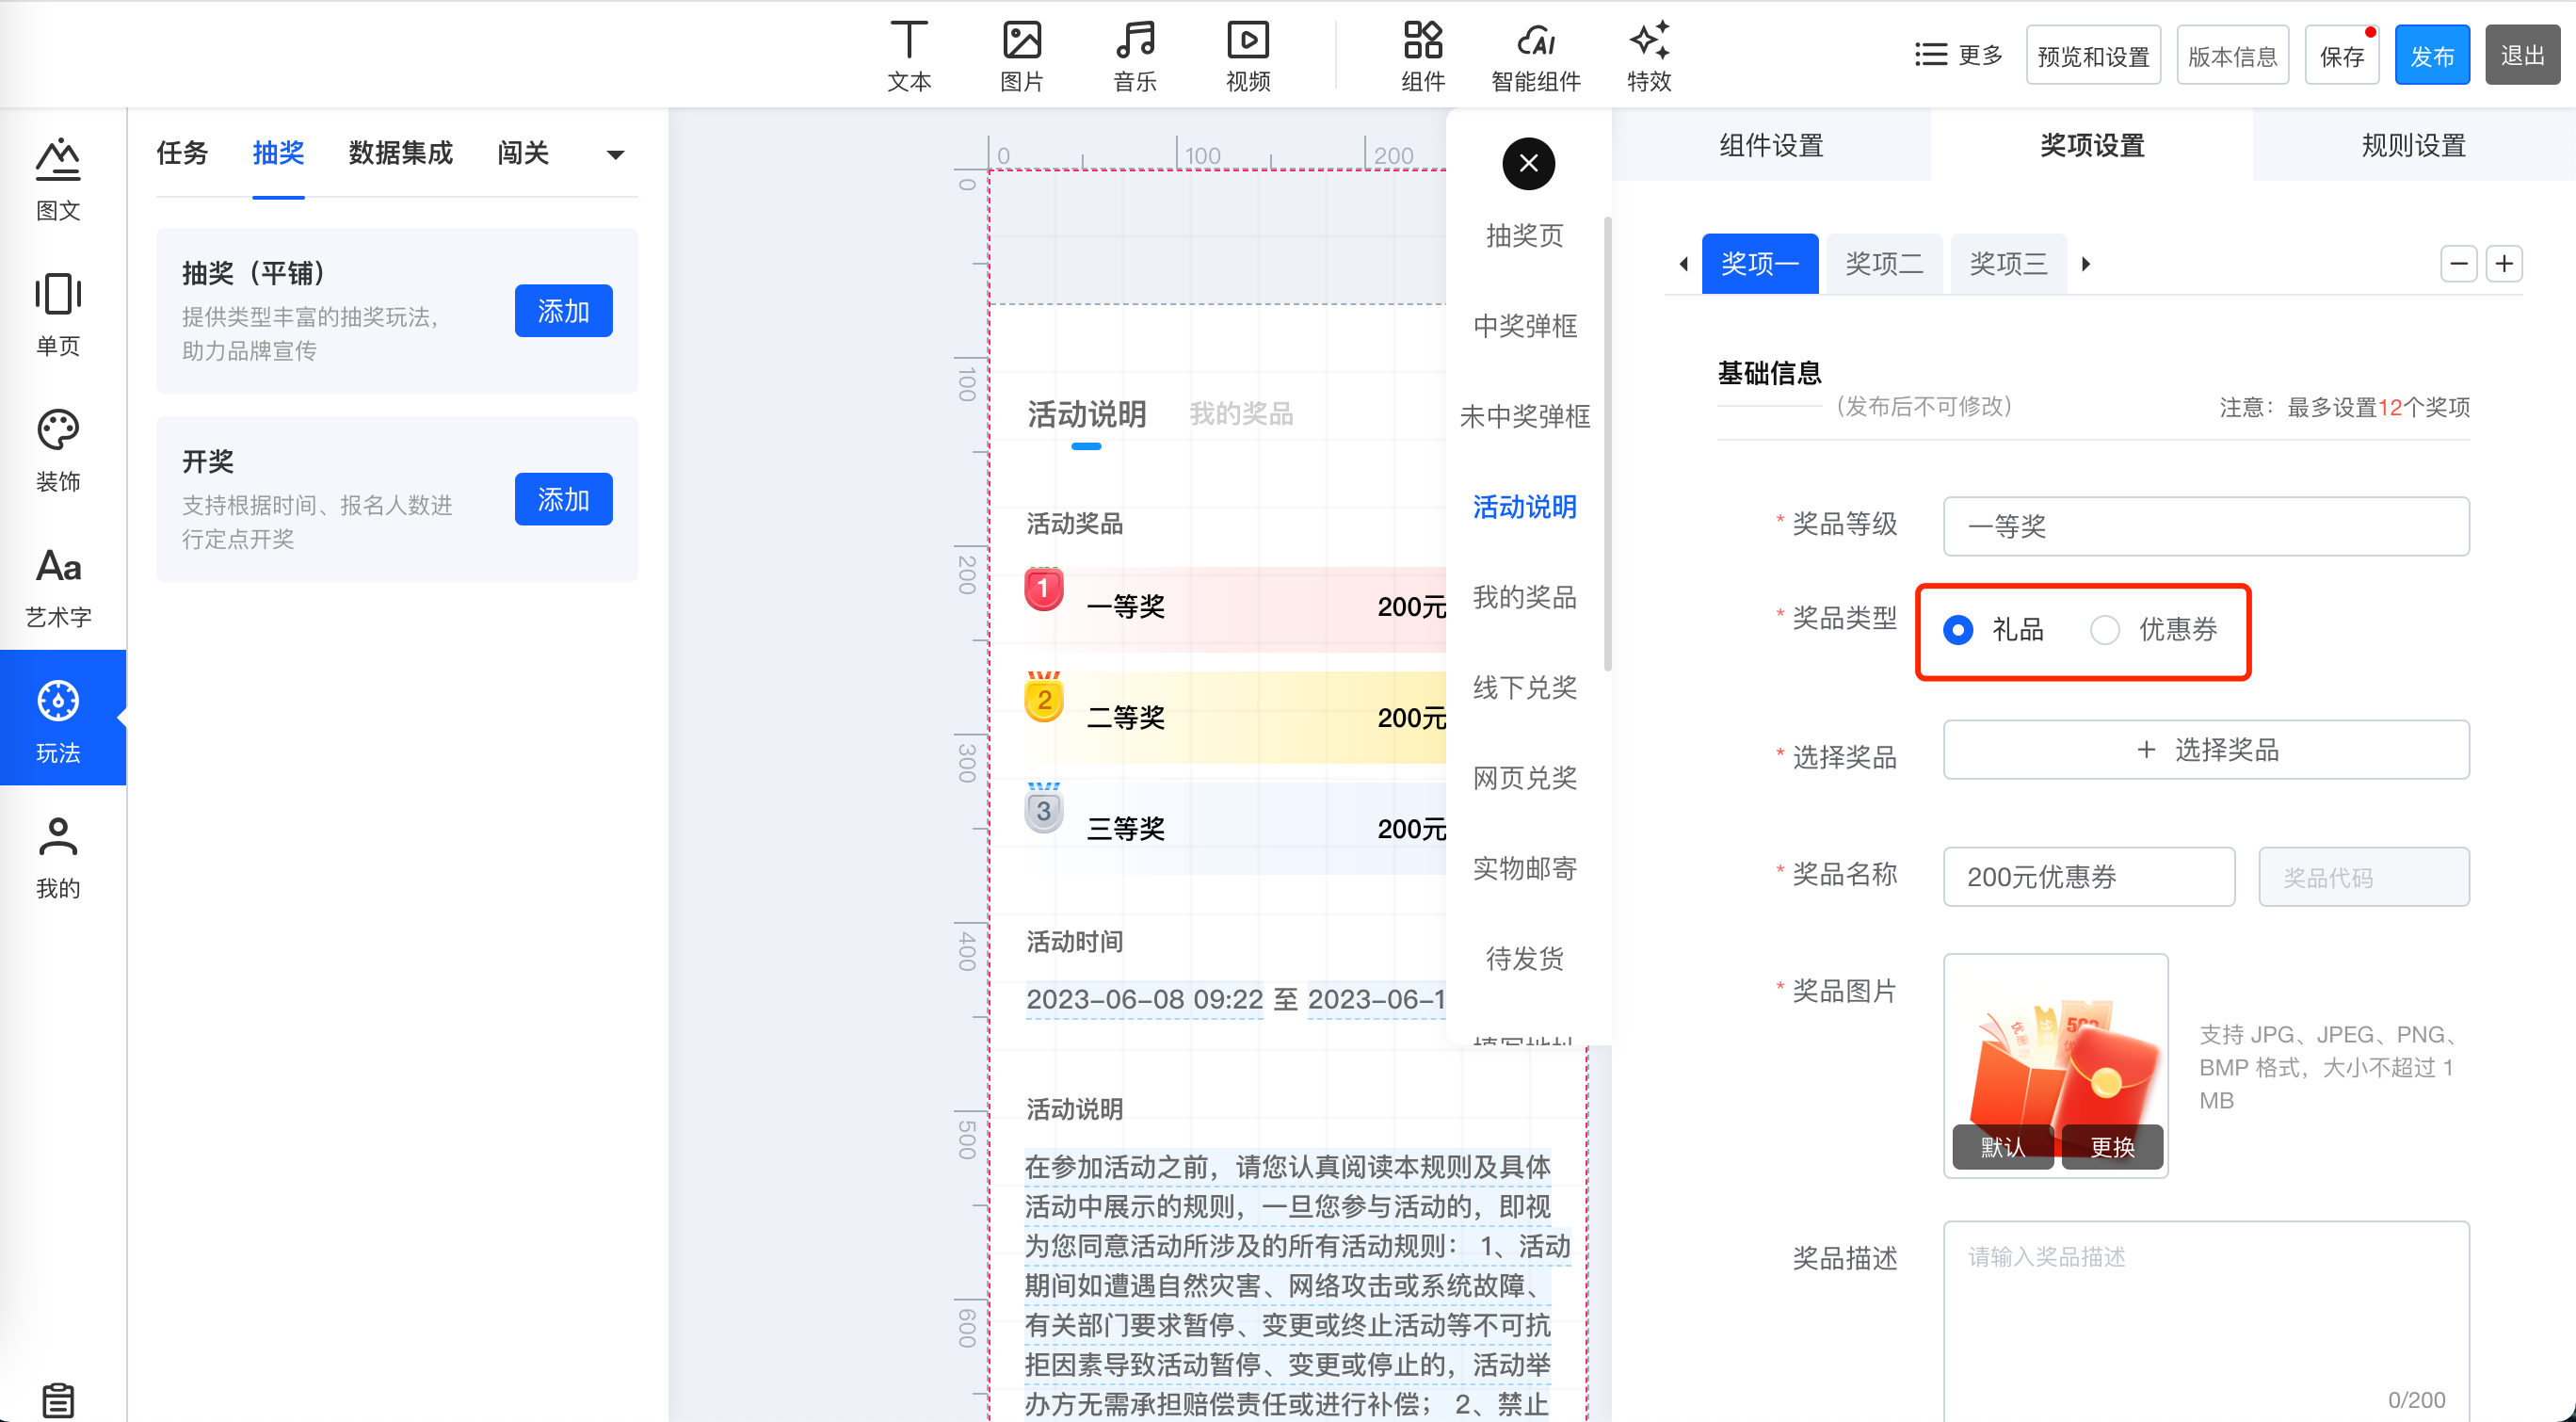The height and width of the screenshot is (1422, 2576).
Task: Select the 奖项二 prize tab
Action: tap(1884, 263)
